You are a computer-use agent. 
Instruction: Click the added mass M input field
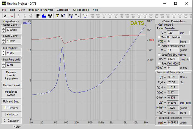(x=173, y=50)
